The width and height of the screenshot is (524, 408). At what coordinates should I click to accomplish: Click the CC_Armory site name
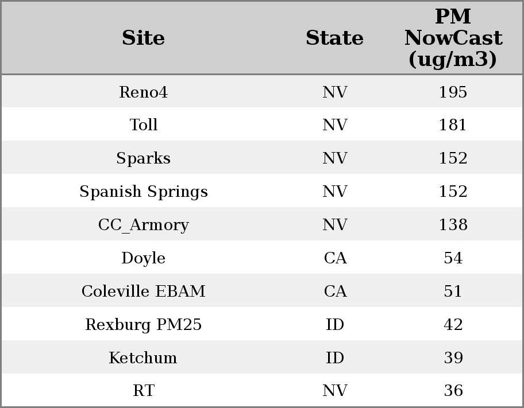pyautogui.click(x=143, y=225)
